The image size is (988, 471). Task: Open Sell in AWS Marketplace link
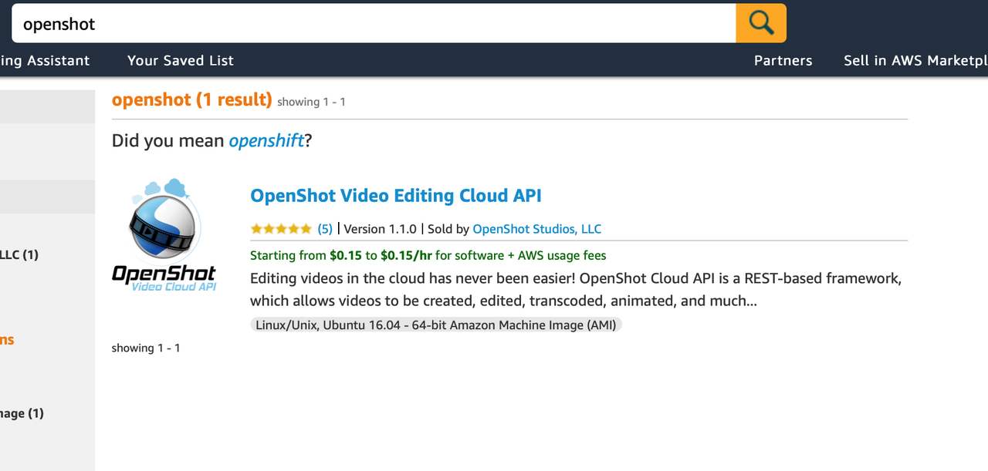[915, 60]
